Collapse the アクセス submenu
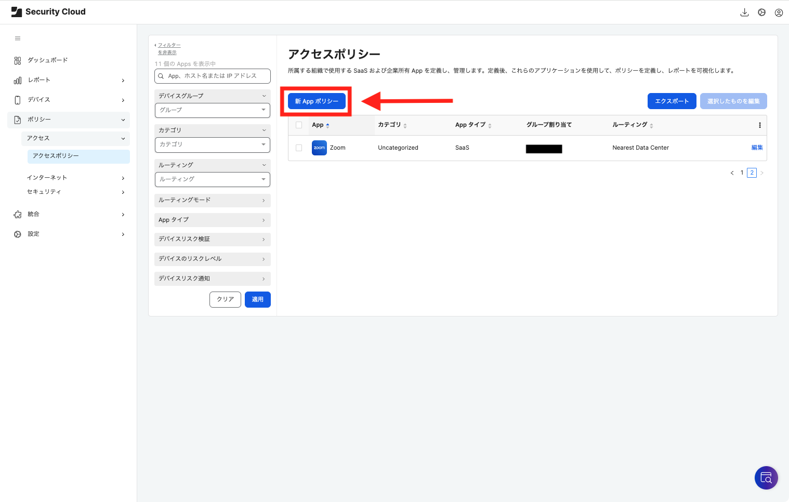 pyautogui.click(x=75, y=138)
